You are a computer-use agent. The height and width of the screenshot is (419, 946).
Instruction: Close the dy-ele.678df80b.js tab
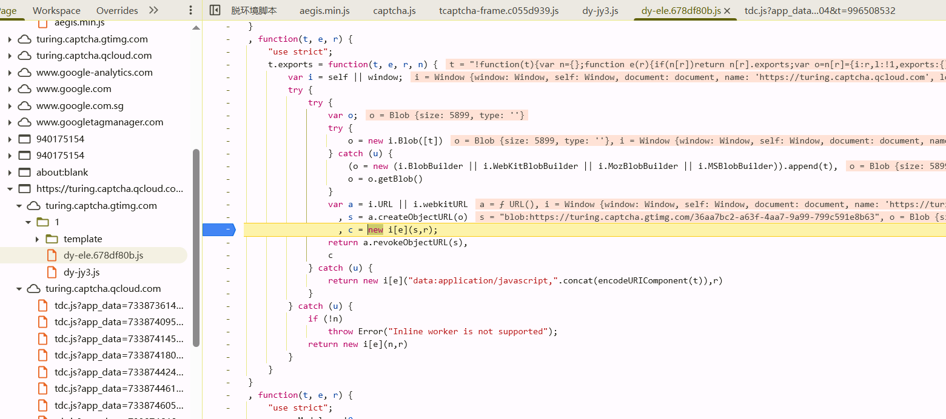[728, 10]
